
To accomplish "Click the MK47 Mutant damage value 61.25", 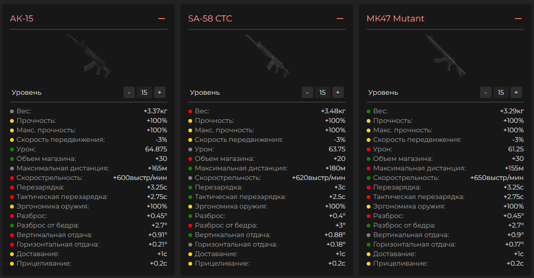I will tap(516, 149).
